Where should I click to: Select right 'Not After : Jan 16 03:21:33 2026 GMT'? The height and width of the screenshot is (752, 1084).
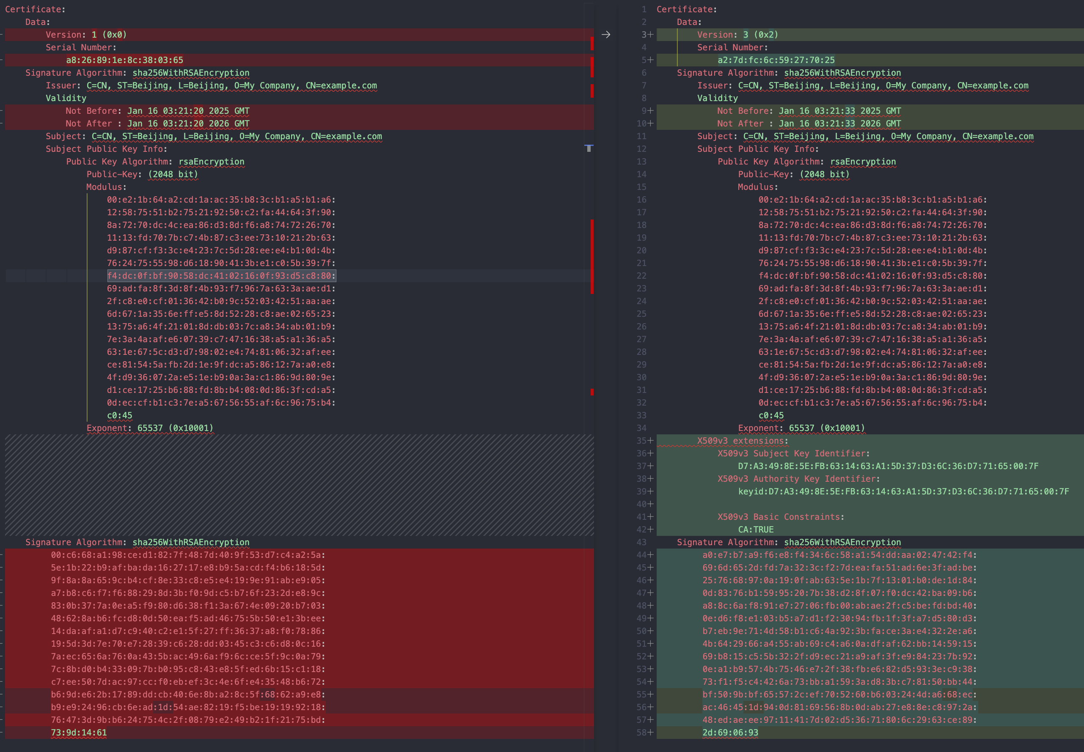click(809, 124)
